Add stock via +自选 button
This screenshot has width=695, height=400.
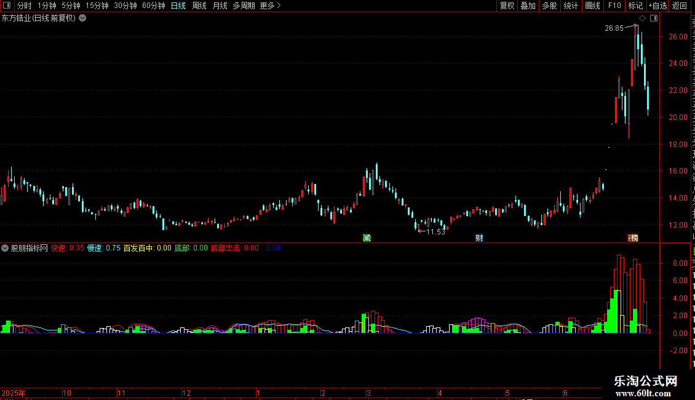tap(657, 6)
